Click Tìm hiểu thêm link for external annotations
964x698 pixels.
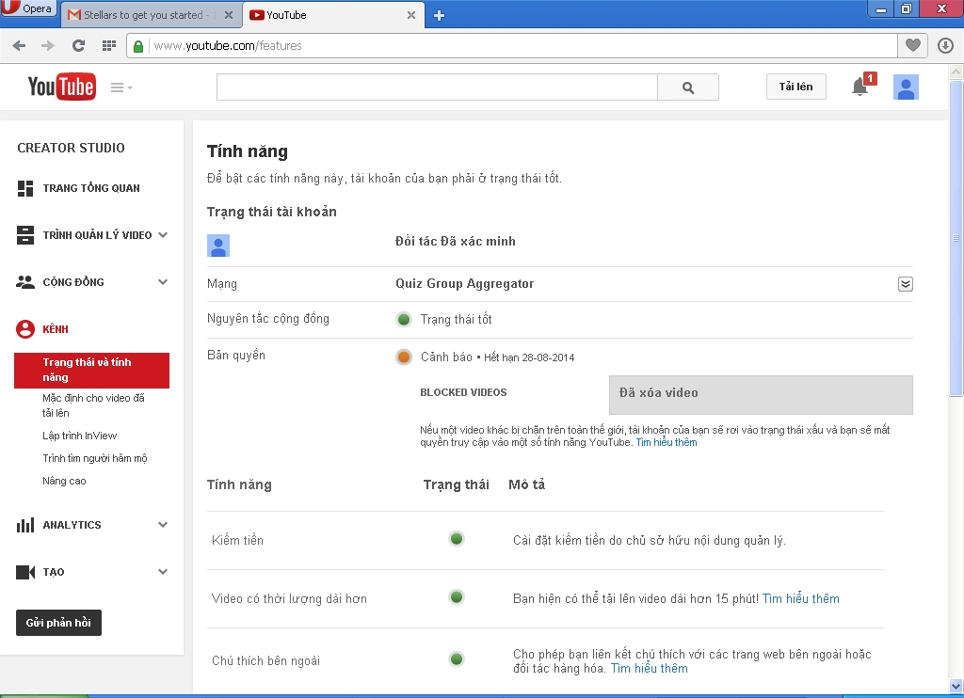click(650, 669)
